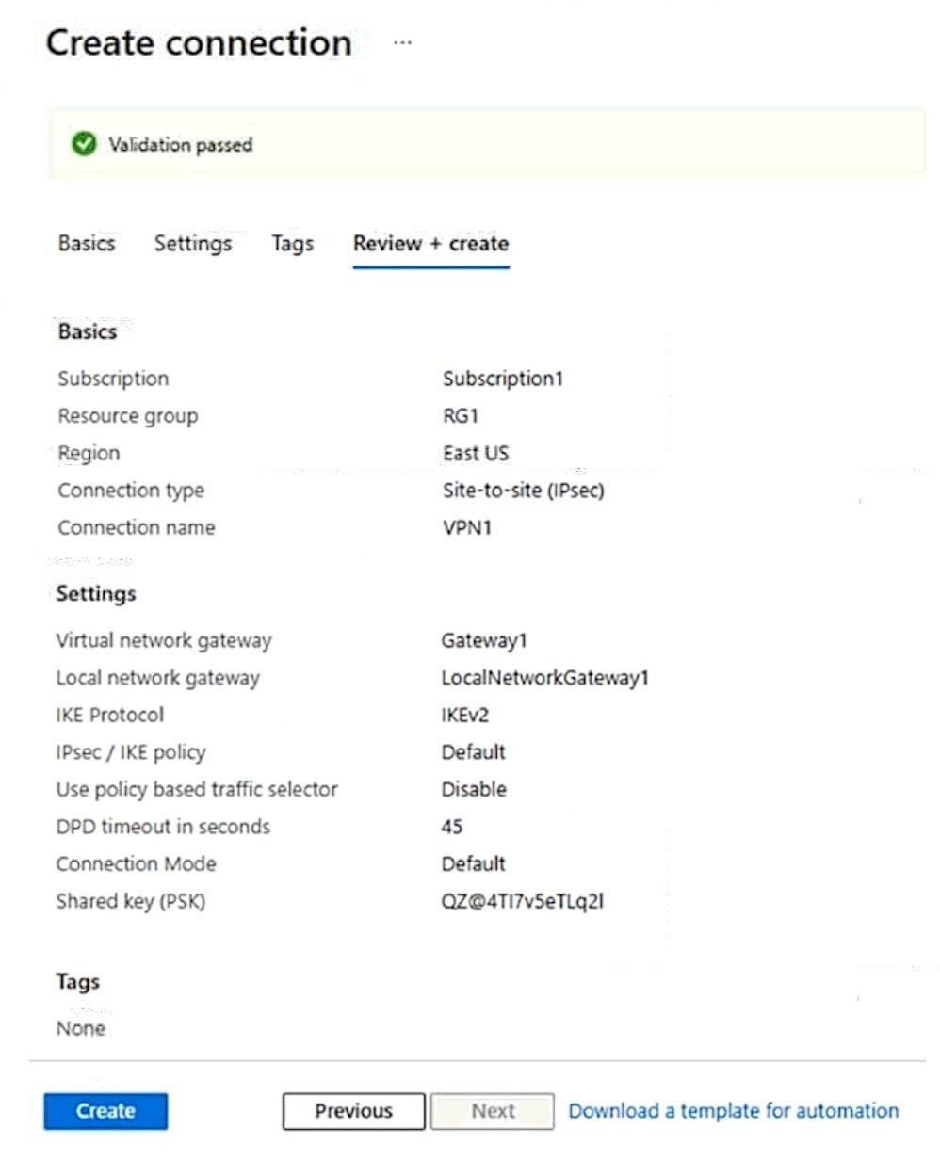
Task: Click the Previous button
Action: [353, 1111]
